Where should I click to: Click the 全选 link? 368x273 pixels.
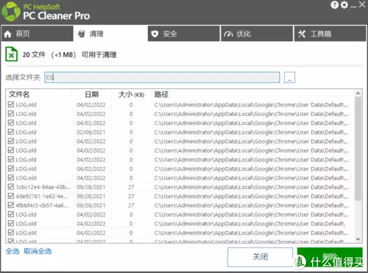pos(12,252)
